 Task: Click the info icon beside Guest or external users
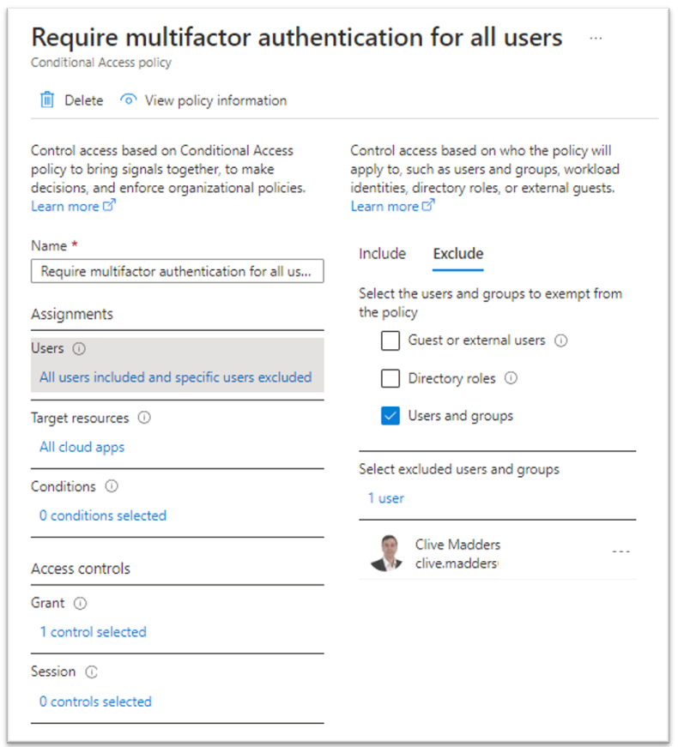click(561, 340)
